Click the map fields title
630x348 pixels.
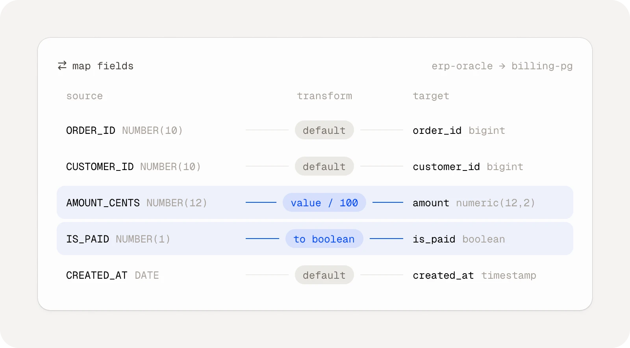coord(103,66)
